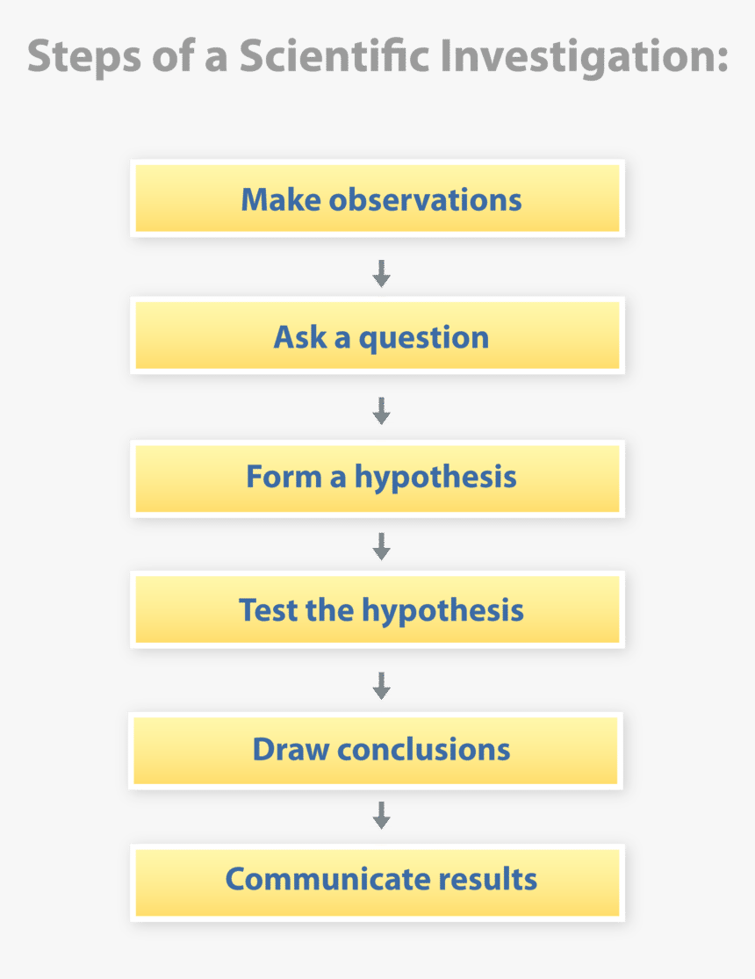
Task: Select the Make observations step box
Action: tap(377, 198)
